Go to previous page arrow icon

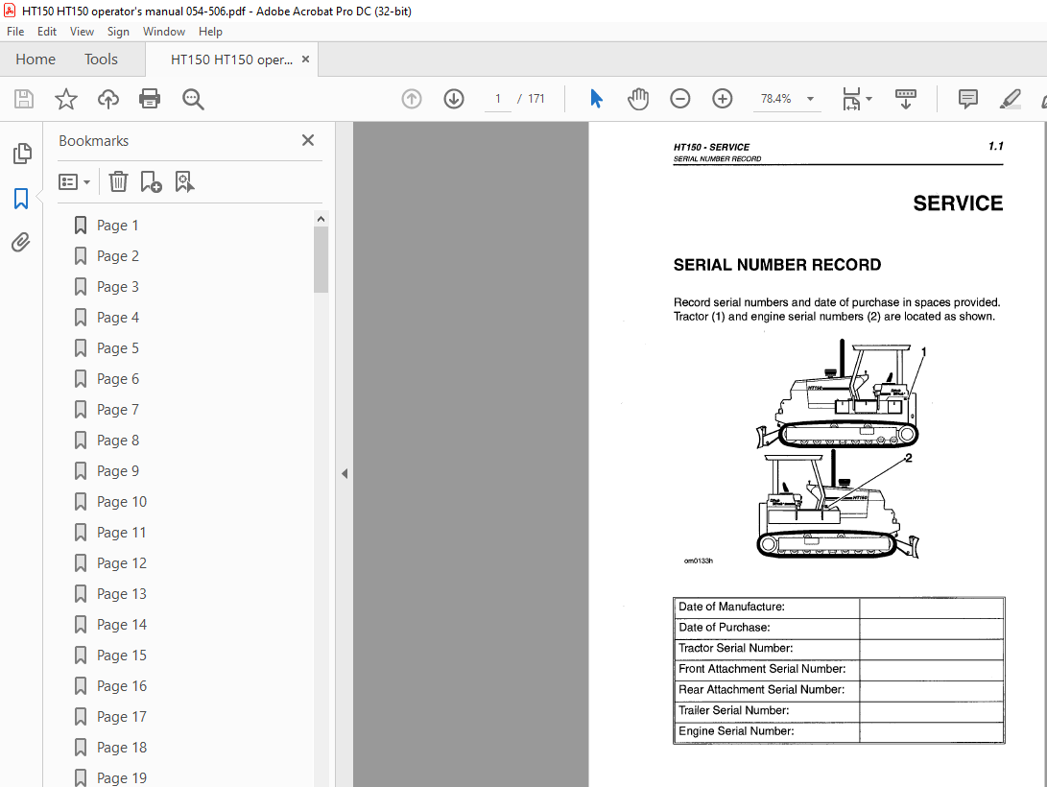coord(412,99)
